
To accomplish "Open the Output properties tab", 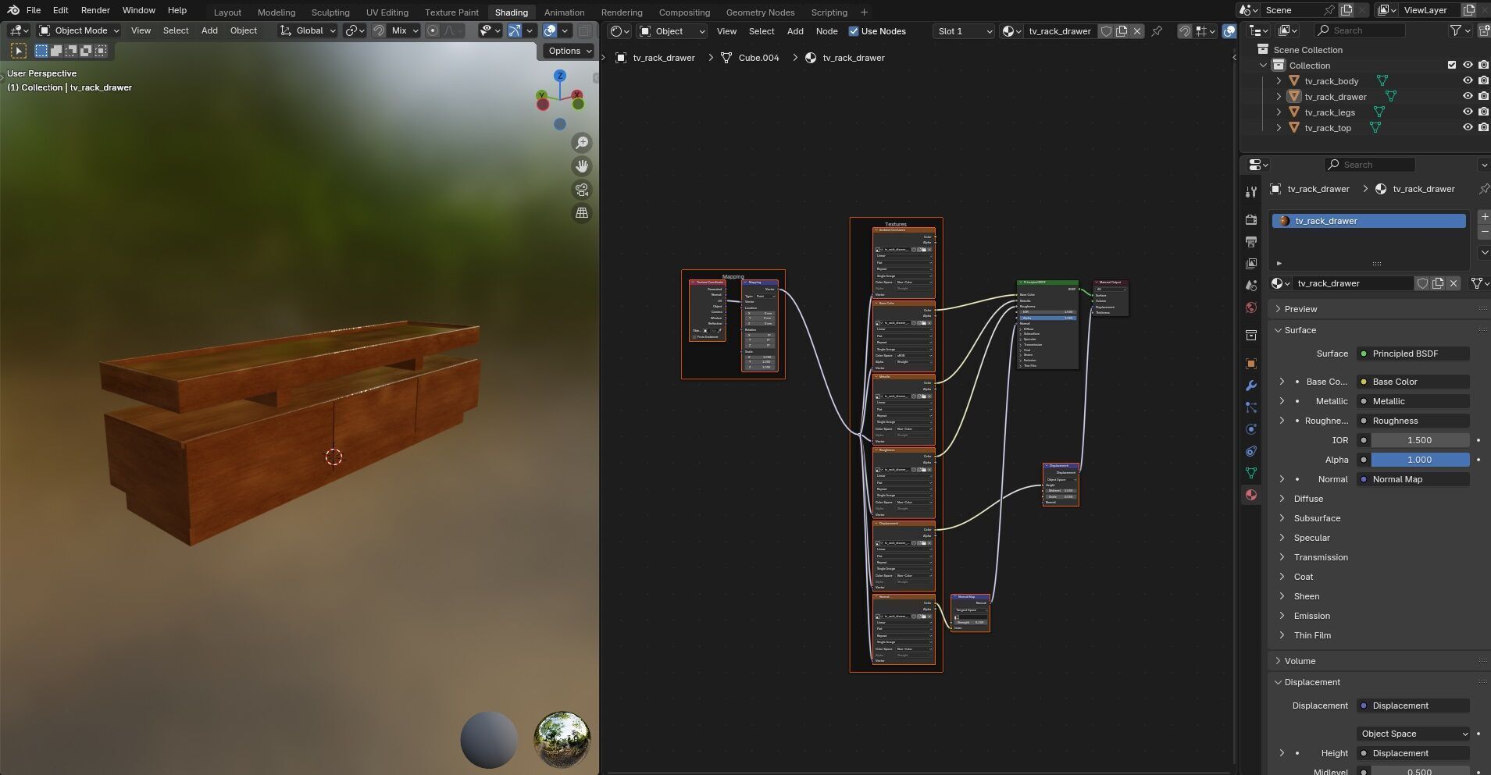I will [1251, 242].
